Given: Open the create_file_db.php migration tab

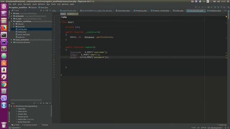Looking at the screenshot, I should click(x=97, y=11).
